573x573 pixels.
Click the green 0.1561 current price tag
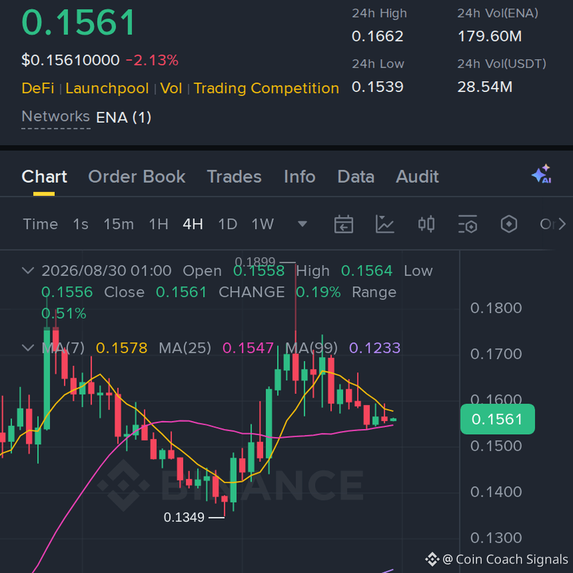(497, 419)
